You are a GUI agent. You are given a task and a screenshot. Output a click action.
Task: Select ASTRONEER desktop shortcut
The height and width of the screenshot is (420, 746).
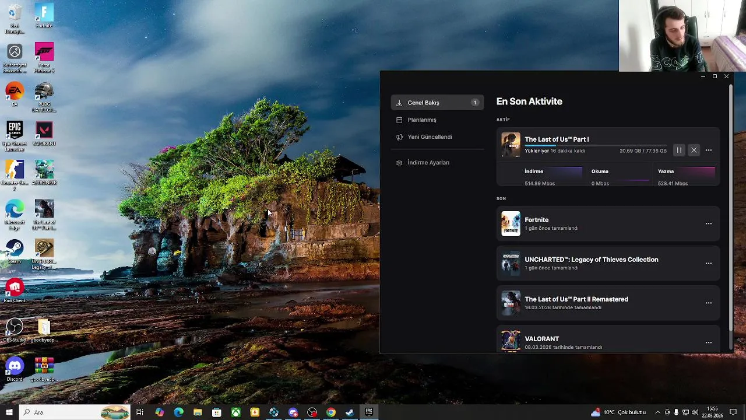[x=44, y=173]
